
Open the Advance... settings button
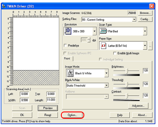pos(138,106)
